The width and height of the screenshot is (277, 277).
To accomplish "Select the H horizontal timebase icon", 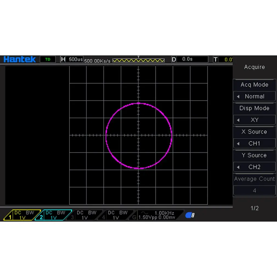I will click(63, 59).
